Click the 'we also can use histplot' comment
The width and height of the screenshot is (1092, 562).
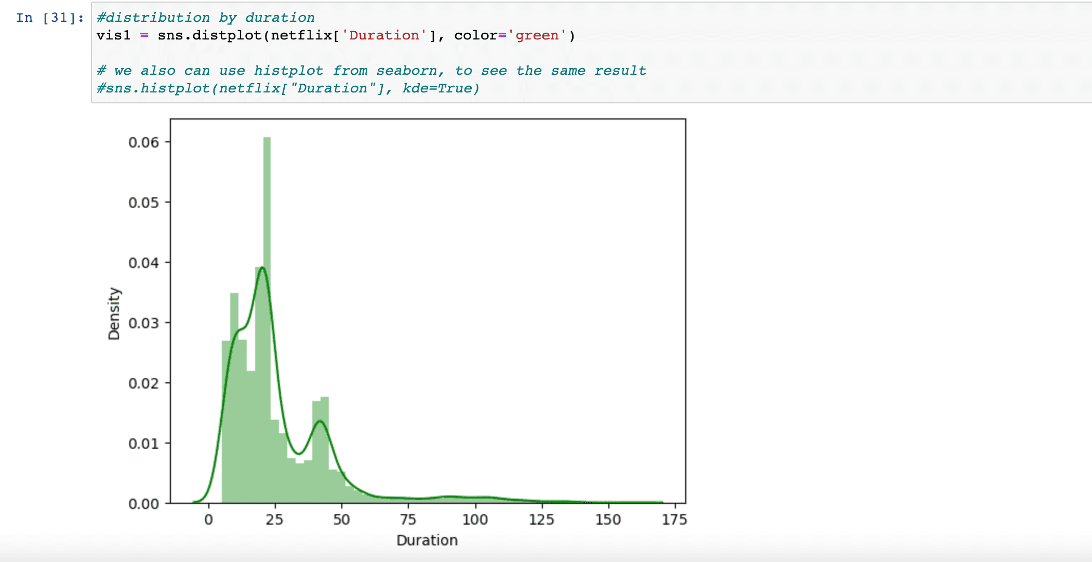click(371, 71)
